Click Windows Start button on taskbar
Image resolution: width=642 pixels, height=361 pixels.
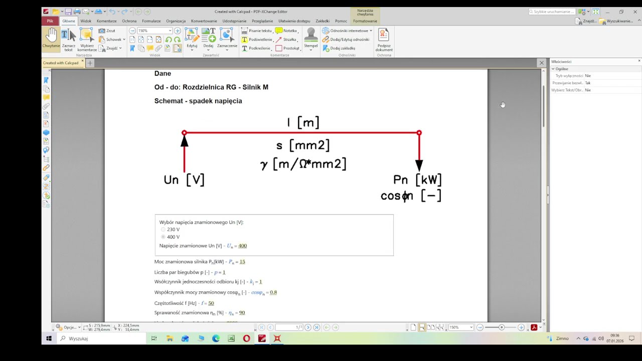(49, 338)
